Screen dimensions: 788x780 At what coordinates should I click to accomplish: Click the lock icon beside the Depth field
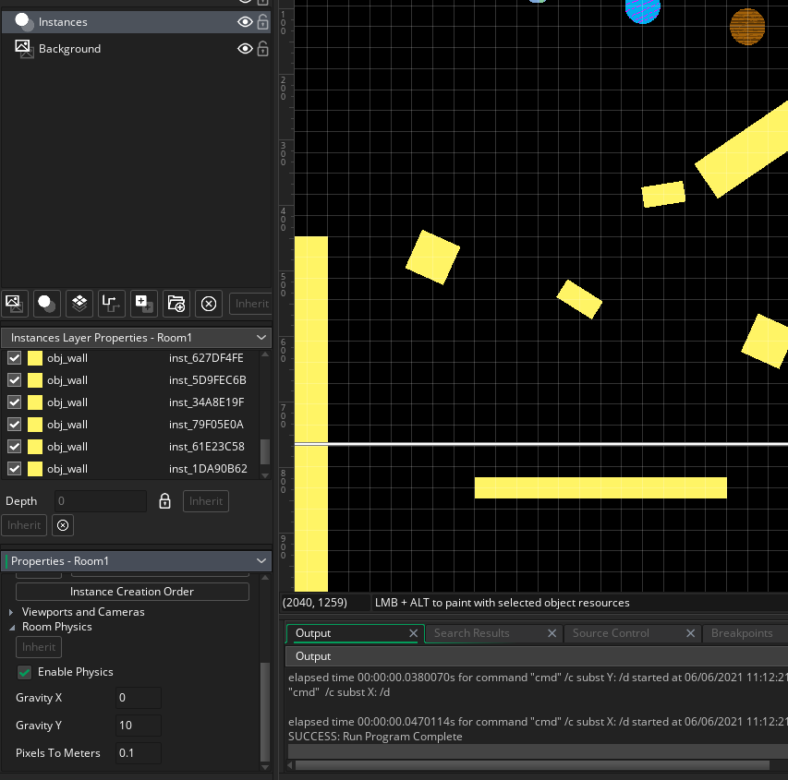tap(164, 500)
